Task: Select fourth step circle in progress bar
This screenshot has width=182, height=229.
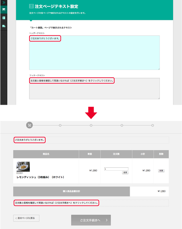Action: pos(122,126)
